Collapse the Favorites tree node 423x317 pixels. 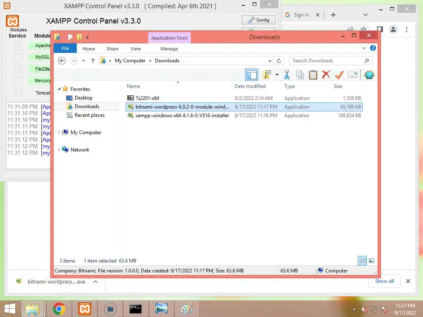point(59,89)
